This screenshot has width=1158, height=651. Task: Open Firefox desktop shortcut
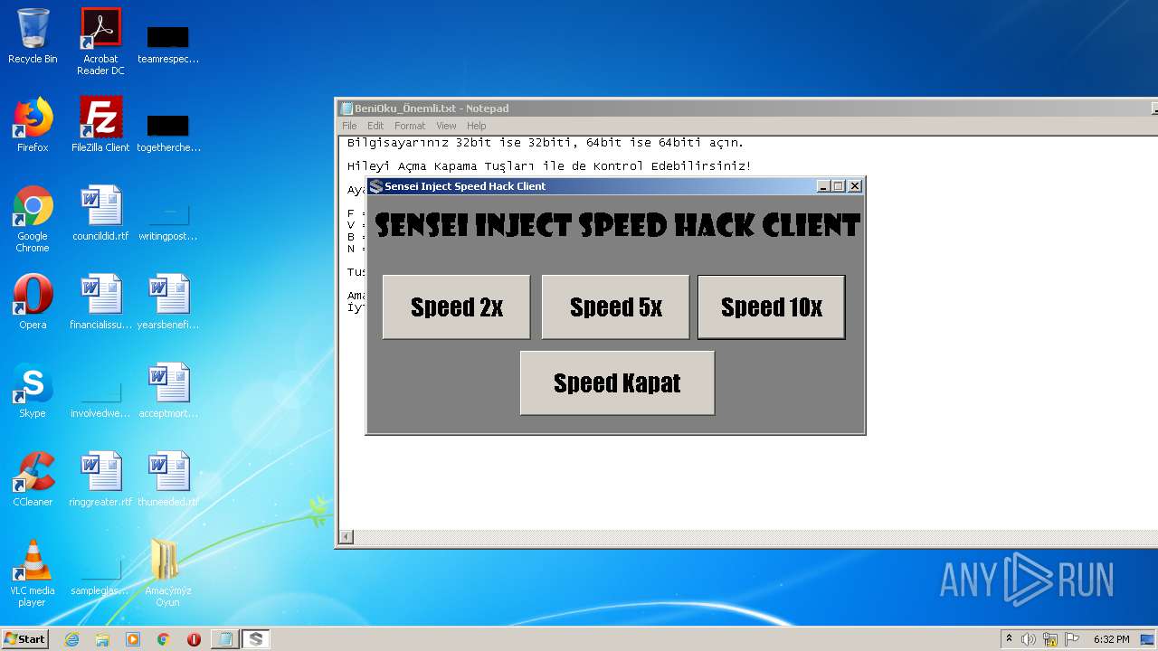click(x=33, y=125)
